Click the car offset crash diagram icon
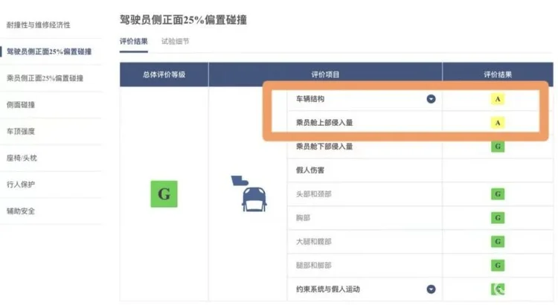 pos(249,193)
